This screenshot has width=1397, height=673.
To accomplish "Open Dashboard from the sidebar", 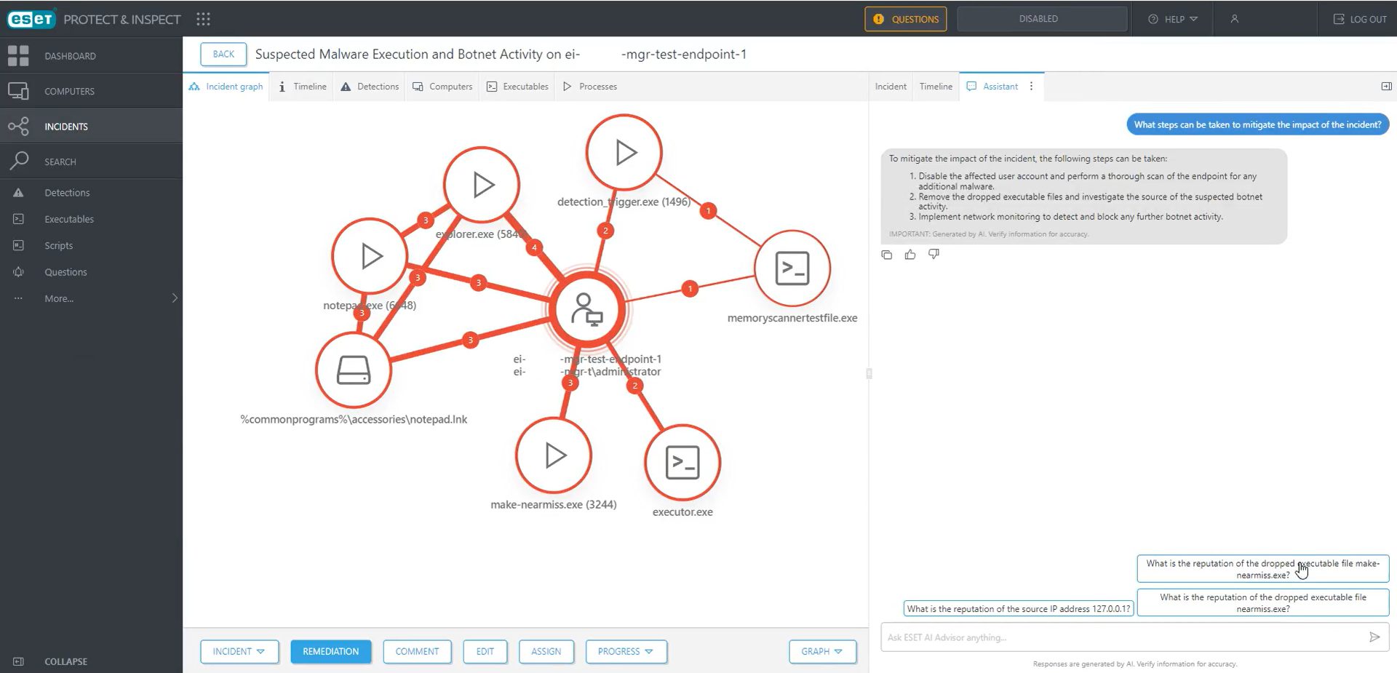I will pyautogui.click(x=91, y=55).
